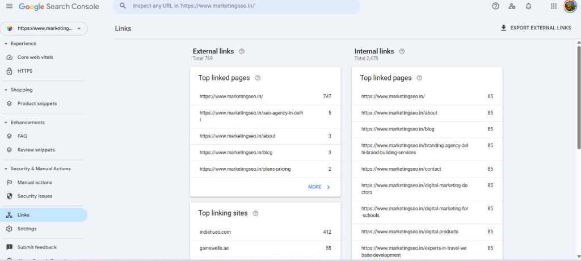Image resolution: width=581 pixels, height=261 pixels.
Task: Click the export download icon
Action: 503,28
